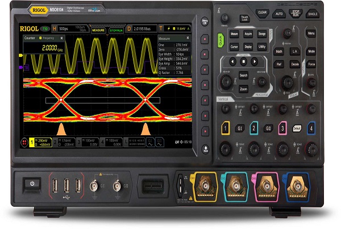Toggle channel 1 with the yellow button
Screen dimensions: 341x229
coord(226,128)
